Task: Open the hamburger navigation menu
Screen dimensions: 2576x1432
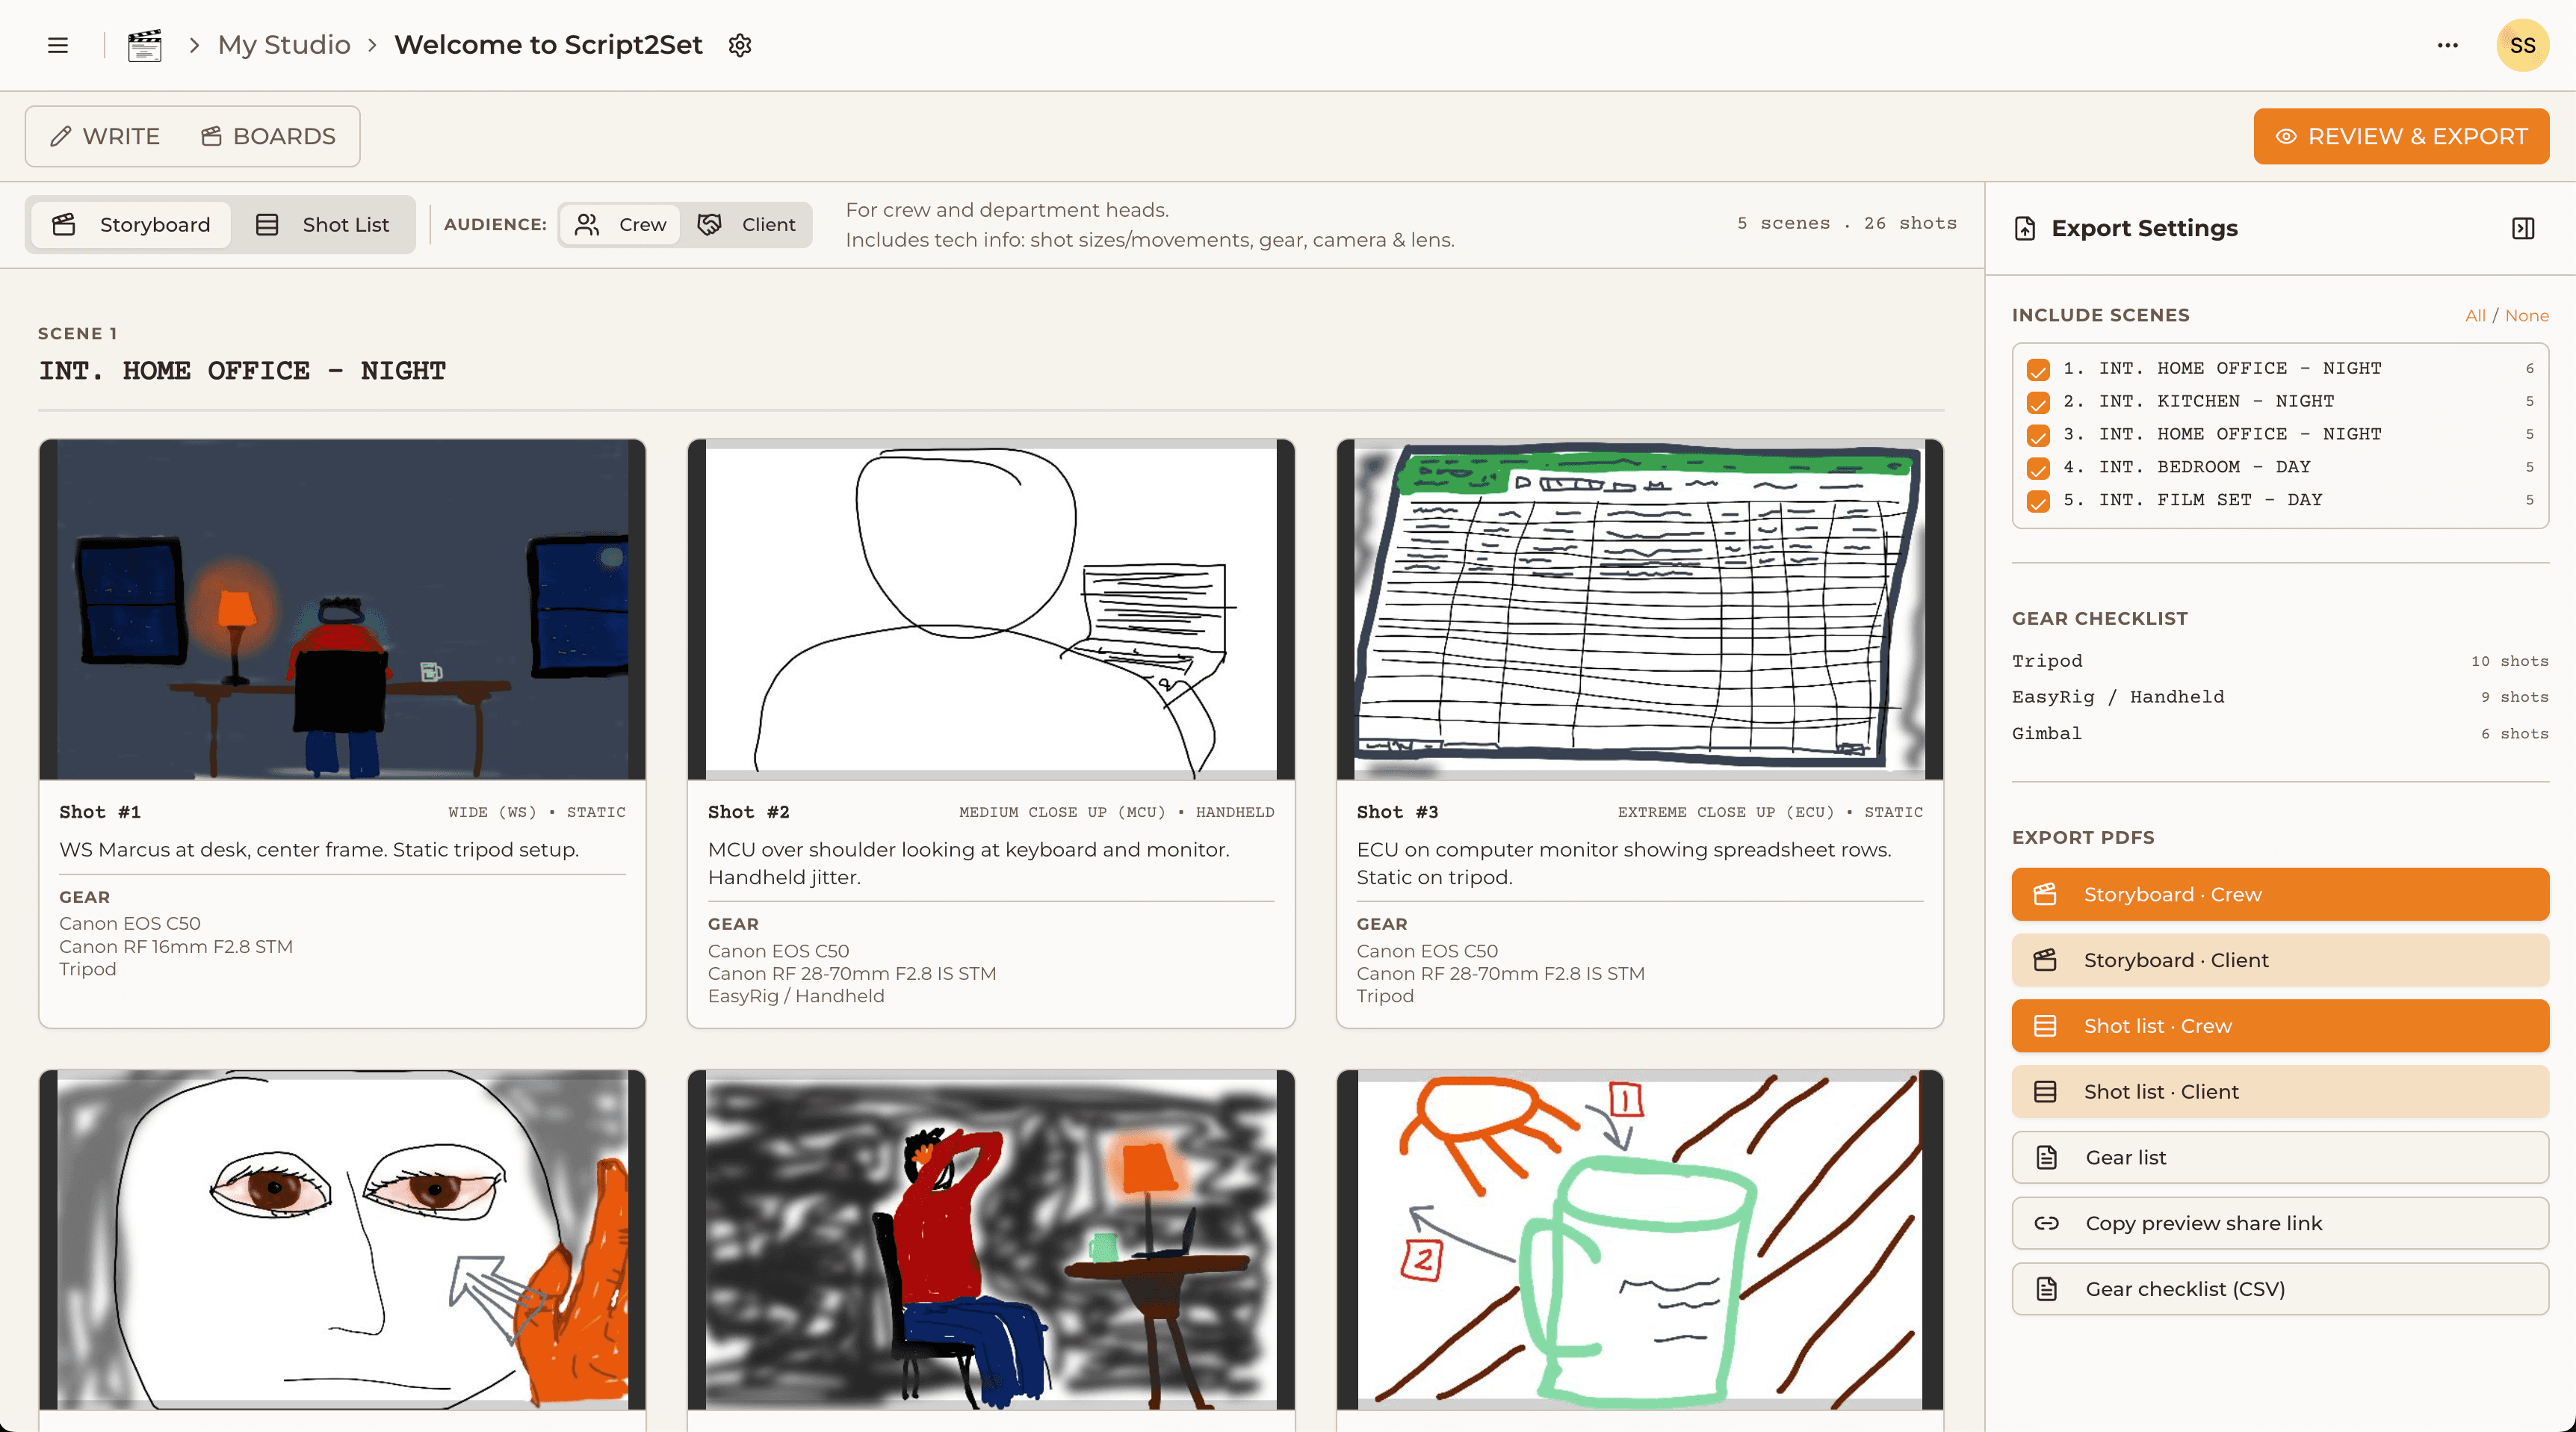Action: point(57,45)
